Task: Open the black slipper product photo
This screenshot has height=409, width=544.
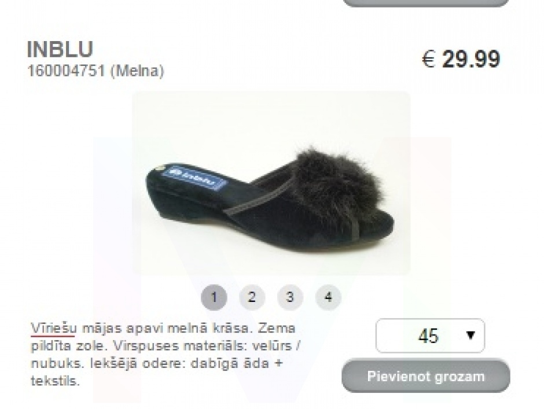Action: (x=271, y=183)
